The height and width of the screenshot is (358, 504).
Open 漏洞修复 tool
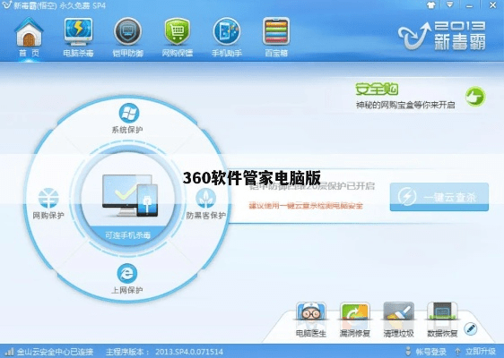point(354,320)
